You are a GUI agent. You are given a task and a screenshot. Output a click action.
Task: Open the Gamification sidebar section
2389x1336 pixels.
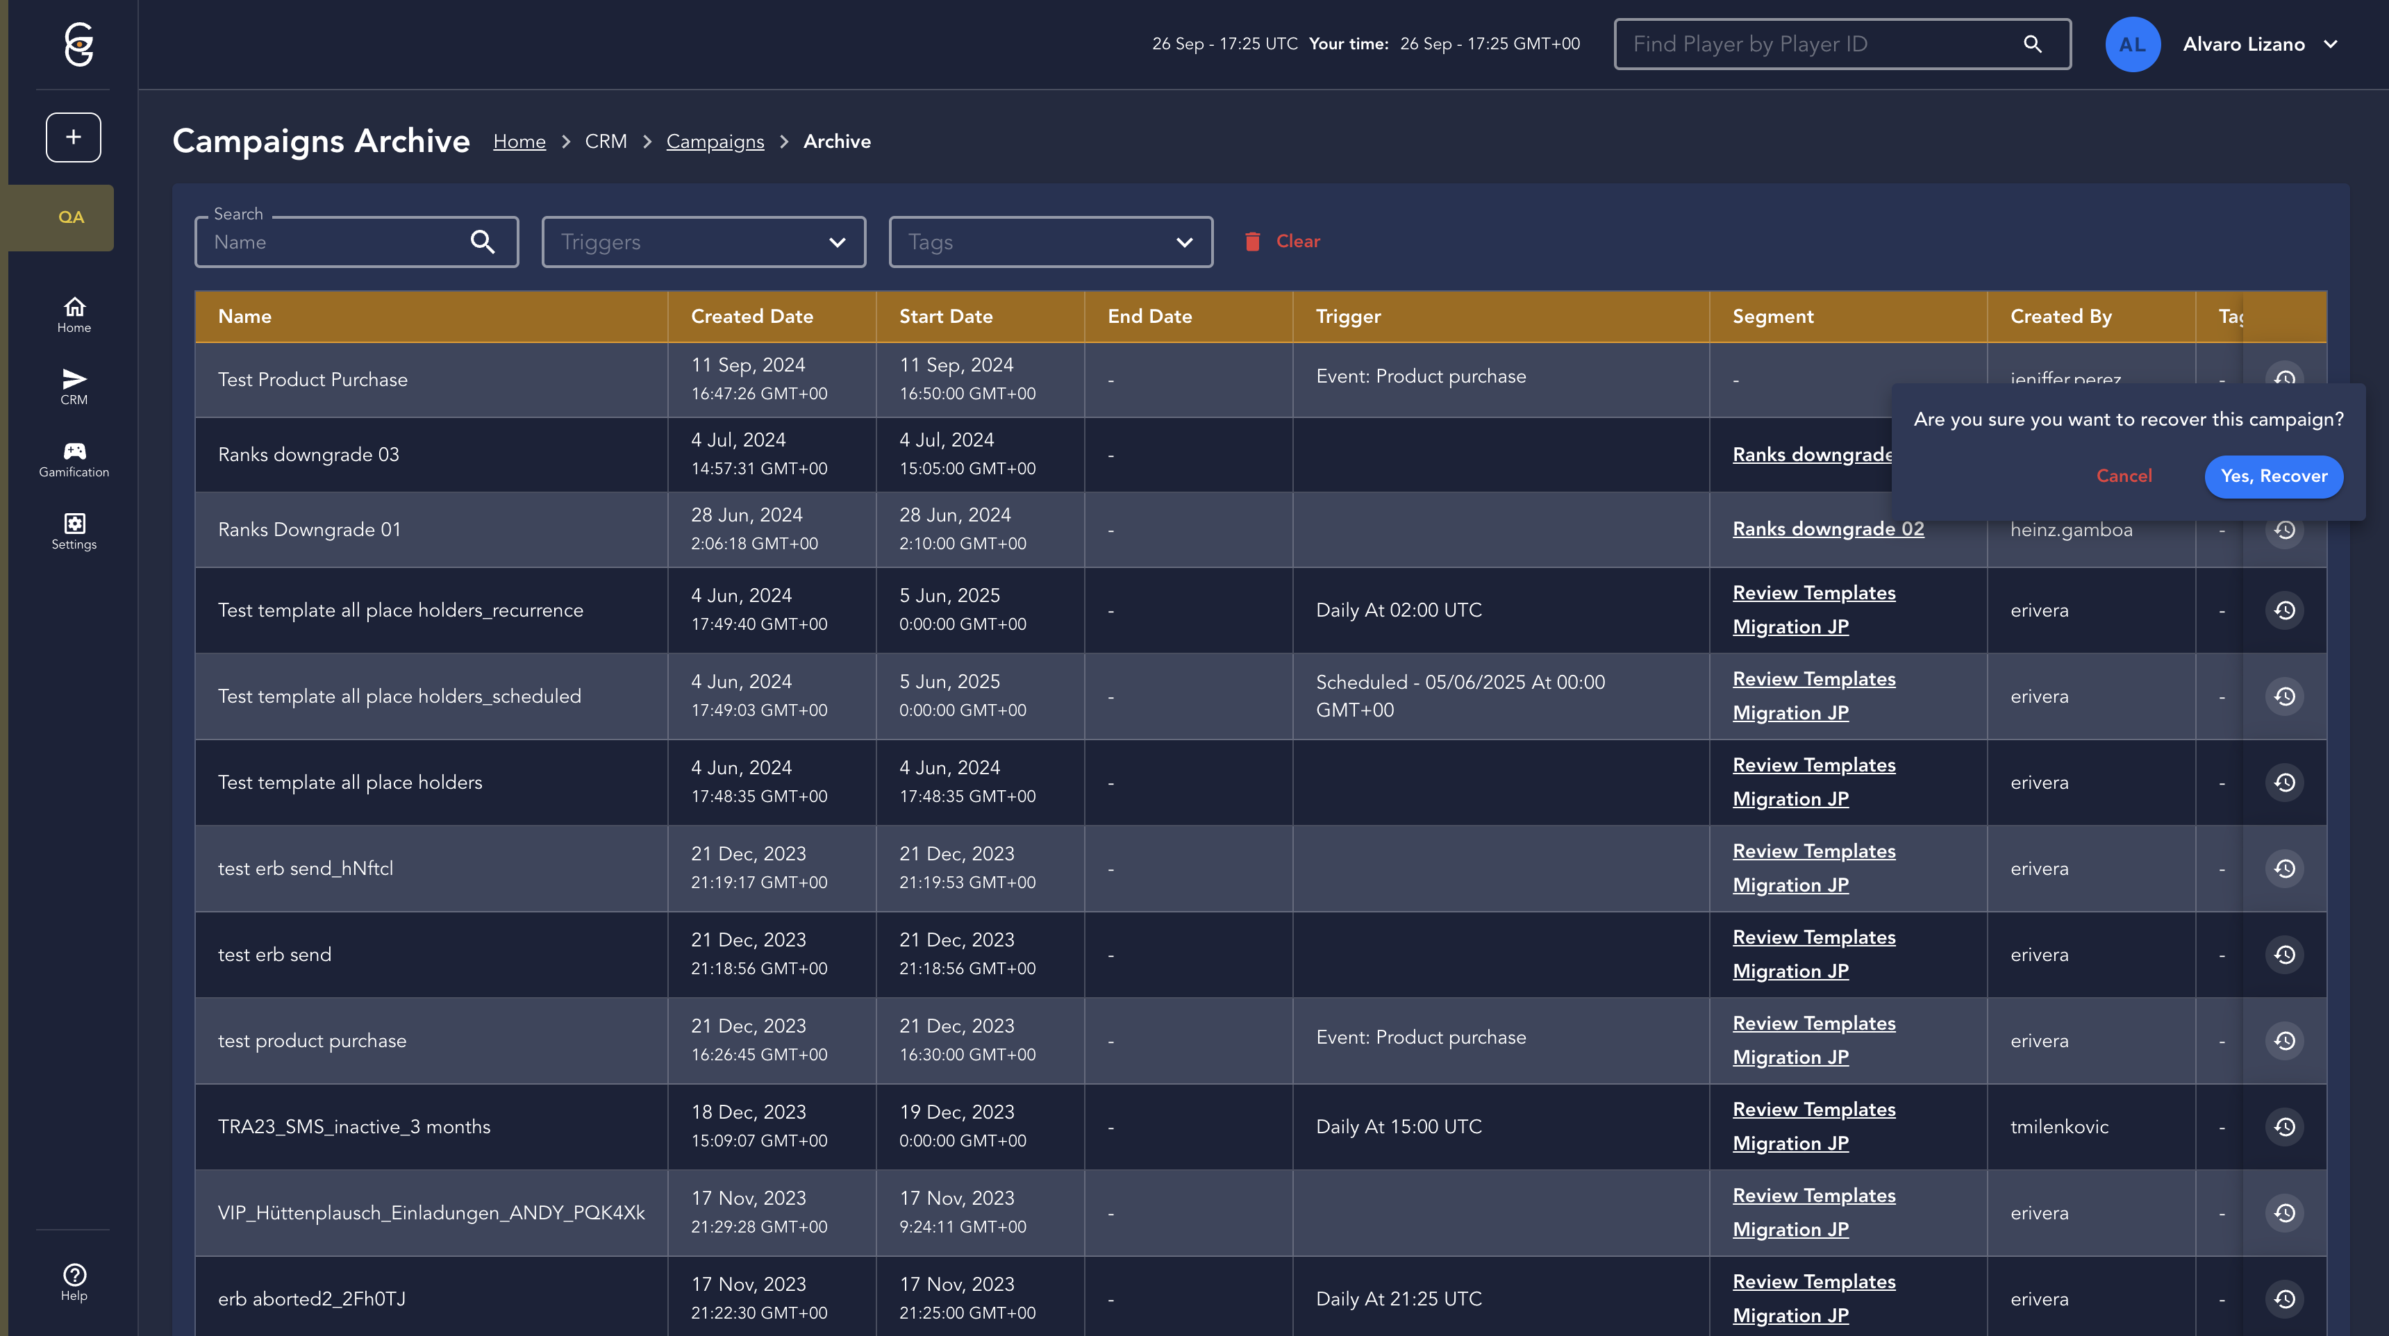click(x=74, y=459)
